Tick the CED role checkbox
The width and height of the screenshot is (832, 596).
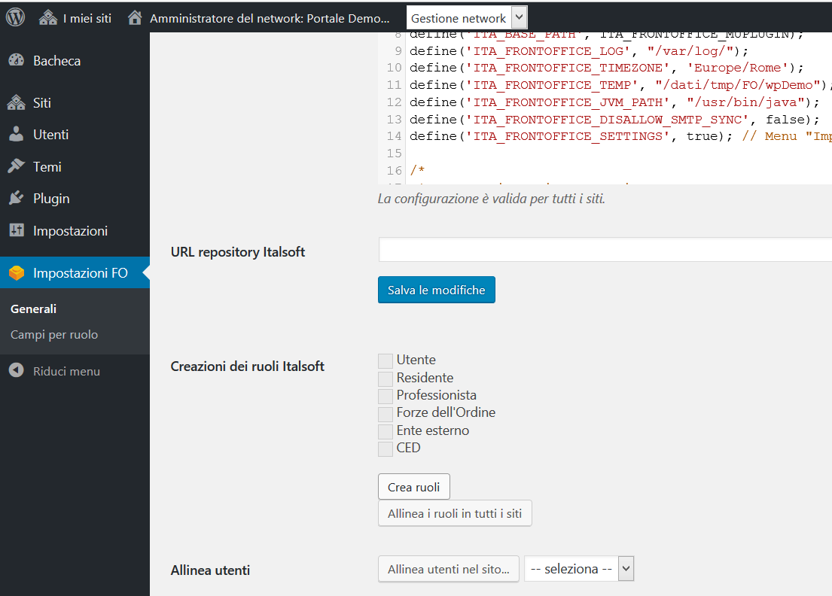[386, 449]
